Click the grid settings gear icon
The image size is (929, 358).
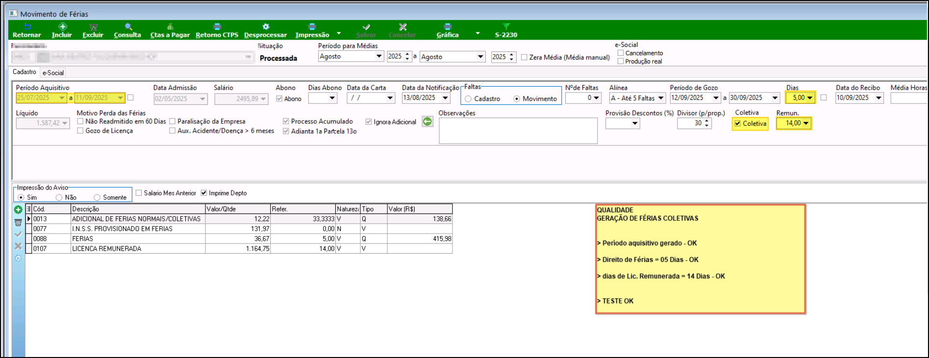[x=18, y=258]
